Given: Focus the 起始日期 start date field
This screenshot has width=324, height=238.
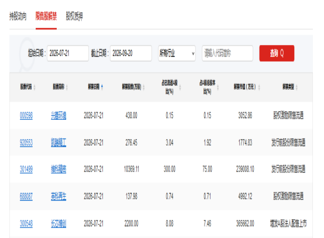Looking at the screenshot, I should pyautogui.click(x=68, y=53).
